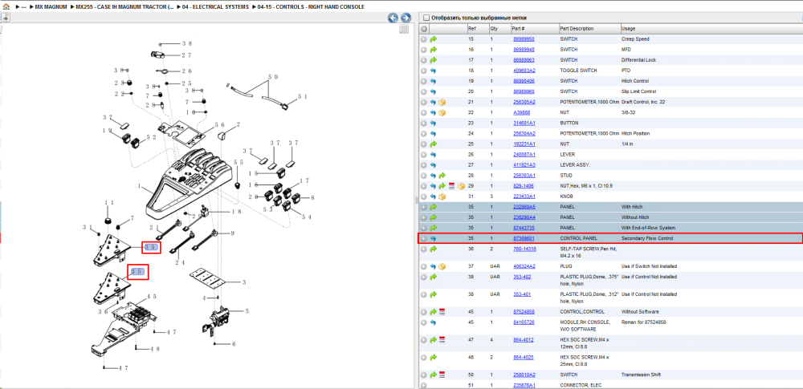Open part number link 760-14316

coord(524,249)
